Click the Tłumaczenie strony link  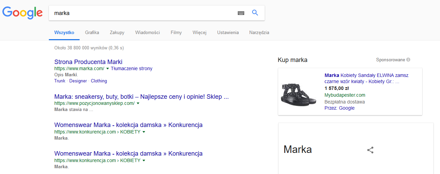(132, 68)
